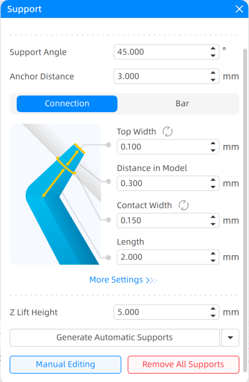Switch to the Bar tab

pyautogui.click(x=182, y=103)
